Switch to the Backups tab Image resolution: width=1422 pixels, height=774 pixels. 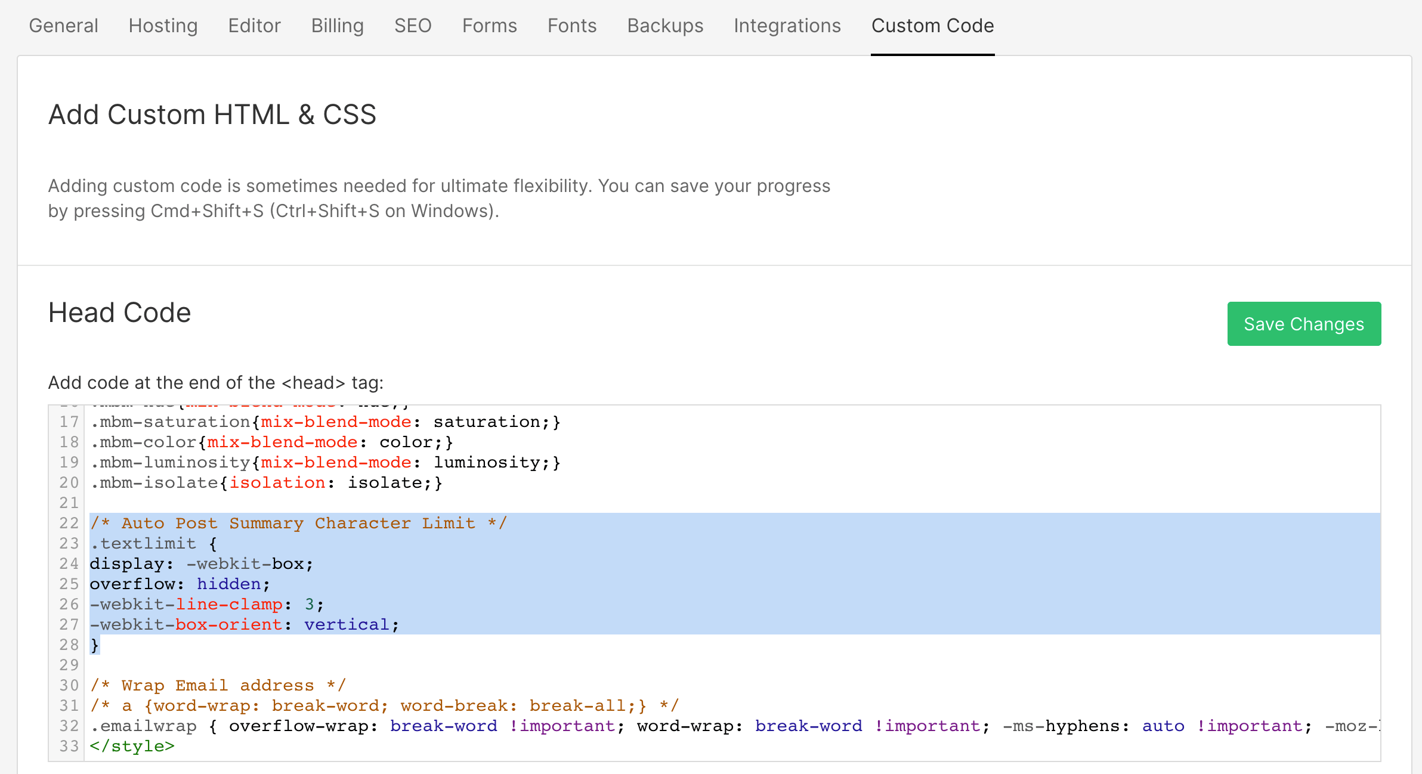click(x=664, y=26)
